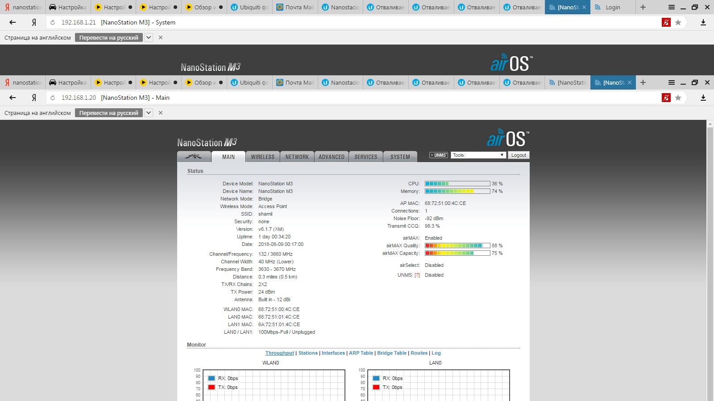Click the page scrollbar up arrow
The image size is (714, 401).
point(710,124)
